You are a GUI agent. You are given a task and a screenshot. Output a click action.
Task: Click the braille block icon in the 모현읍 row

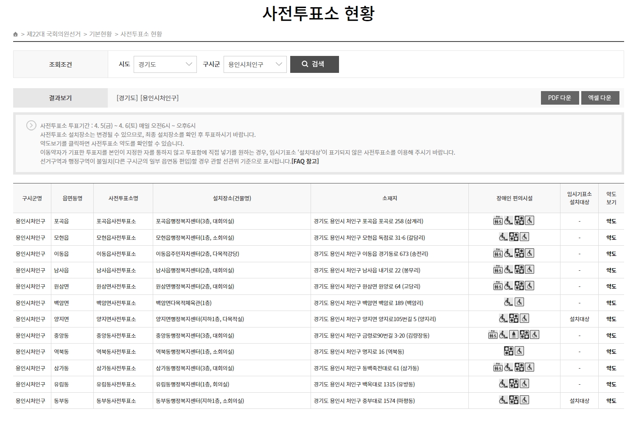(514, 237)
